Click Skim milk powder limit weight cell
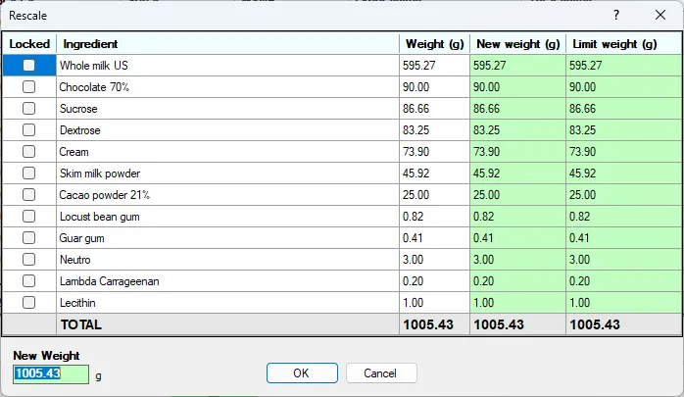 (624, 174)
